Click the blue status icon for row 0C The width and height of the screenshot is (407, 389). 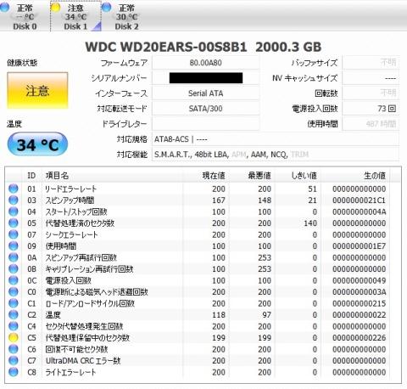point(14,280)
